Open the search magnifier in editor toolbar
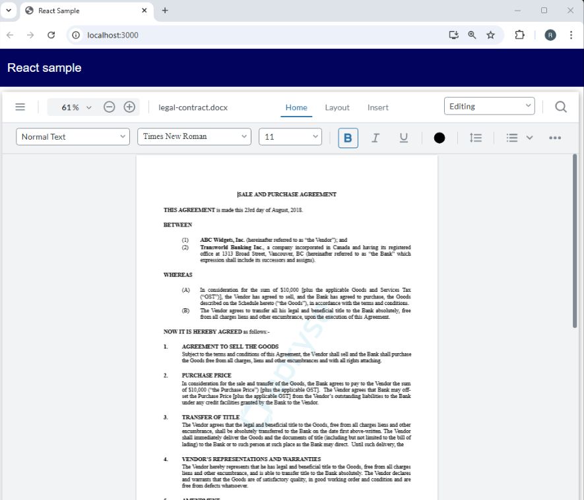This screenshot has width=584, height=500. click(x=560, y=107)
